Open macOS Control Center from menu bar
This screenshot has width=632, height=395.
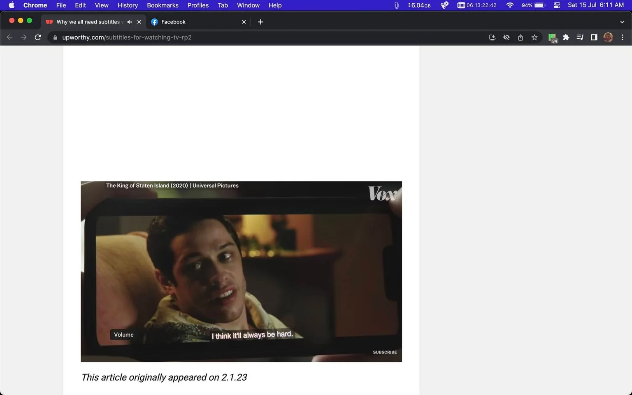pos(557,5)
